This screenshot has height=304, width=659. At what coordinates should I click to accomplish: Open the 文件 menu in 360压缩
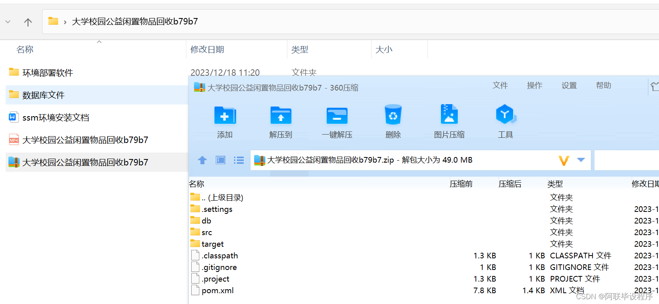pos(500,85)
